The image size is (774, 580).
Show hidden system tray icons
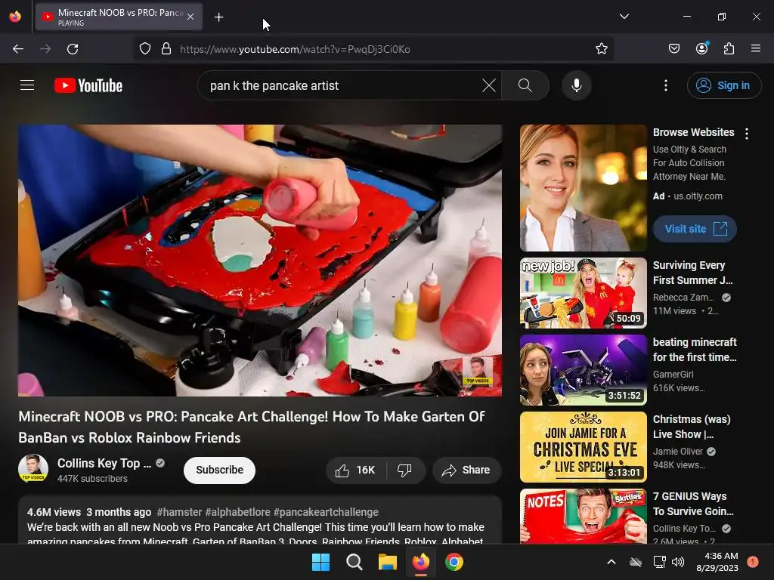pos(611,562)
